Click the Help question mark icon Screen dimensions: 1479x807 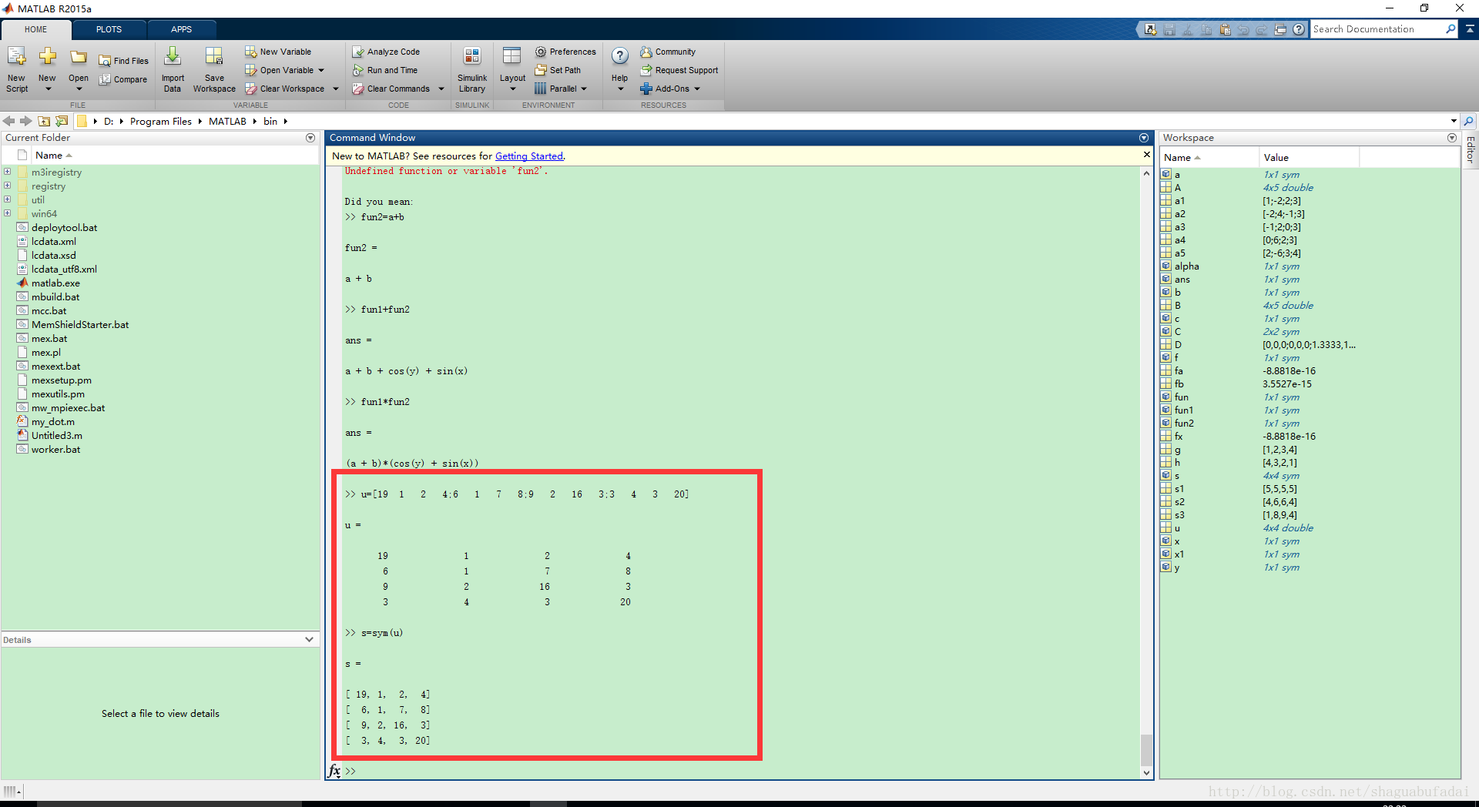(x=620, y=56)
